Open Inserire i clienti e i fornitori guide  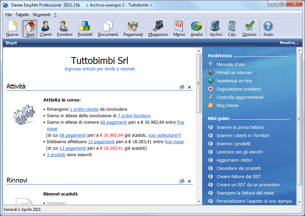tap(243, 135)
